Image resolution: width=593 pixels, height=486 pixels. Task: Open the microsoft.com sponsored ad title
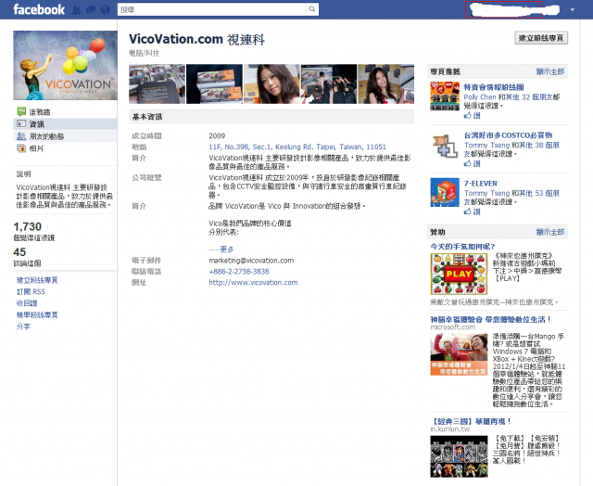(491, 319)
